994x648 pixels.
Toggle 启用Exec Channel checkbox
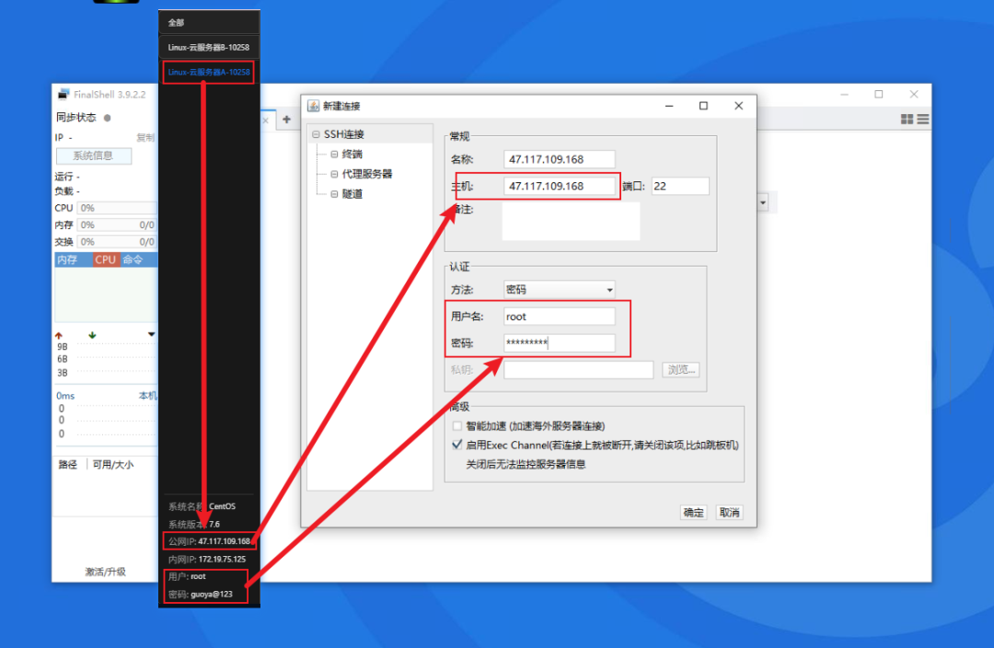coord(457,445)
